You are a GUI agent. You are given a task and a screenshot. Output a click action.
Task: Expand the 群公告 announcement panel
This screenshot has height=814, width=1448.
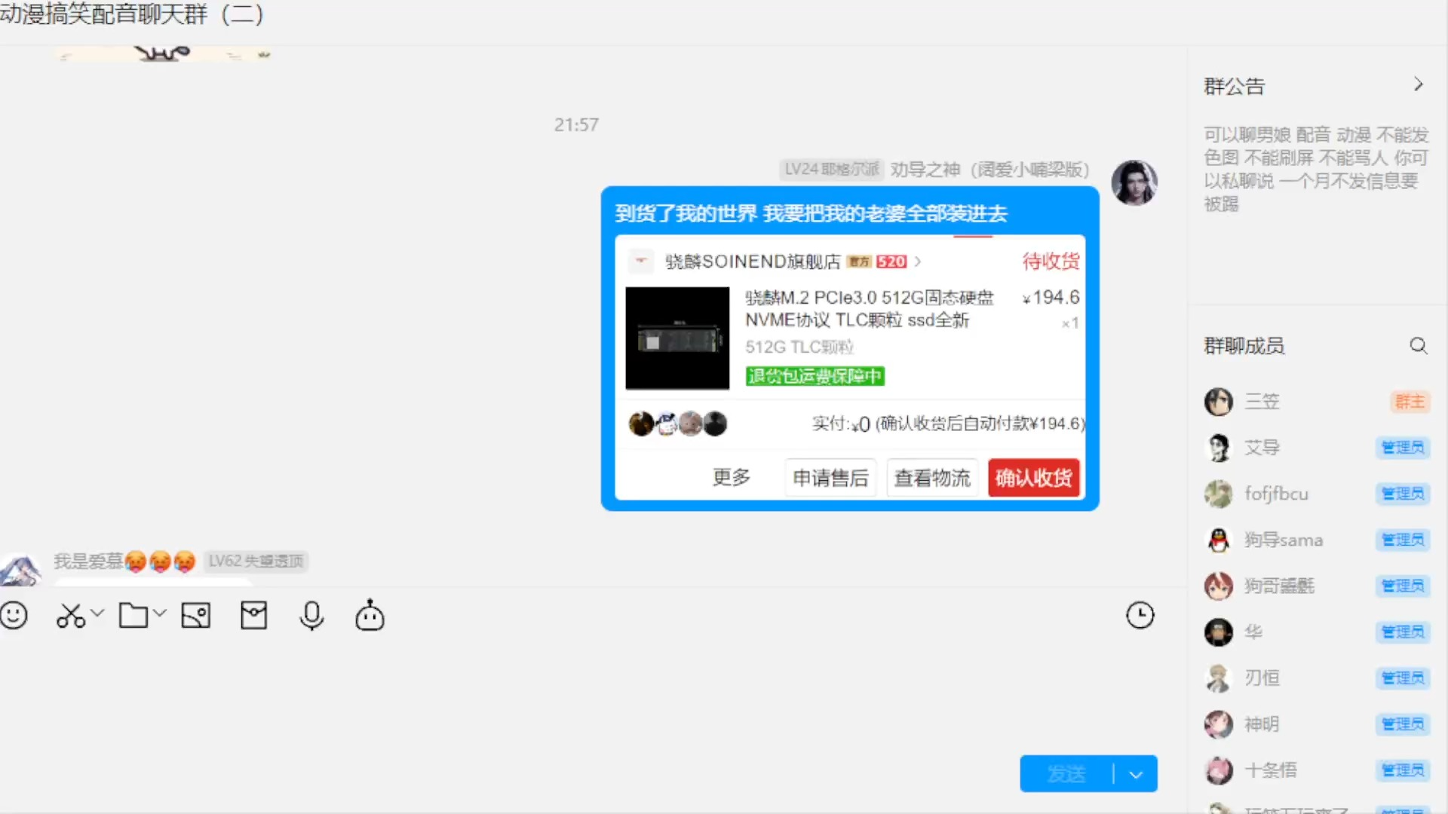[1418, 84]
